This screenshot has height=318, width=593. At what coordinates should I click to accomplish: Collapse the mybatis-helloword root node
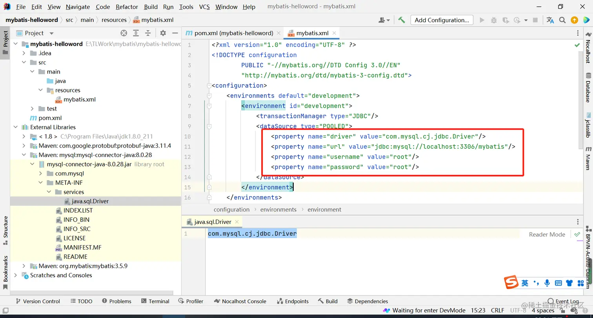pos(16,44)
